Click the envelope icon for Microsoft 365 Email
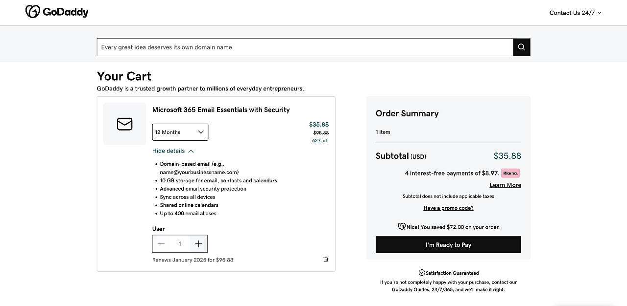The image size is (627, 306). click(124, 124)
